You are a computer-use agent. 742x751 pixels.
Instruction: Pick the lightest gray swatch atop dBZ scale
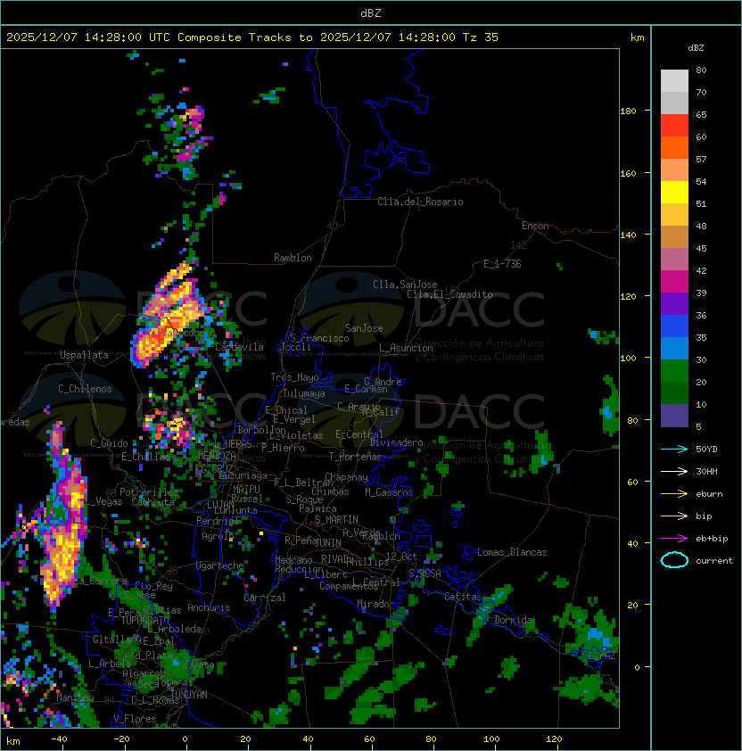tap(674, 80)
